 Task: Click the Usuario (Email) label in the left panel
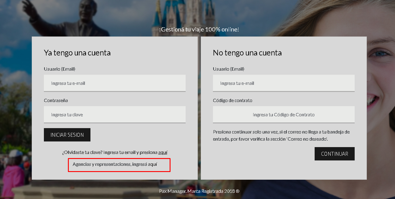[x=60, y=69]
